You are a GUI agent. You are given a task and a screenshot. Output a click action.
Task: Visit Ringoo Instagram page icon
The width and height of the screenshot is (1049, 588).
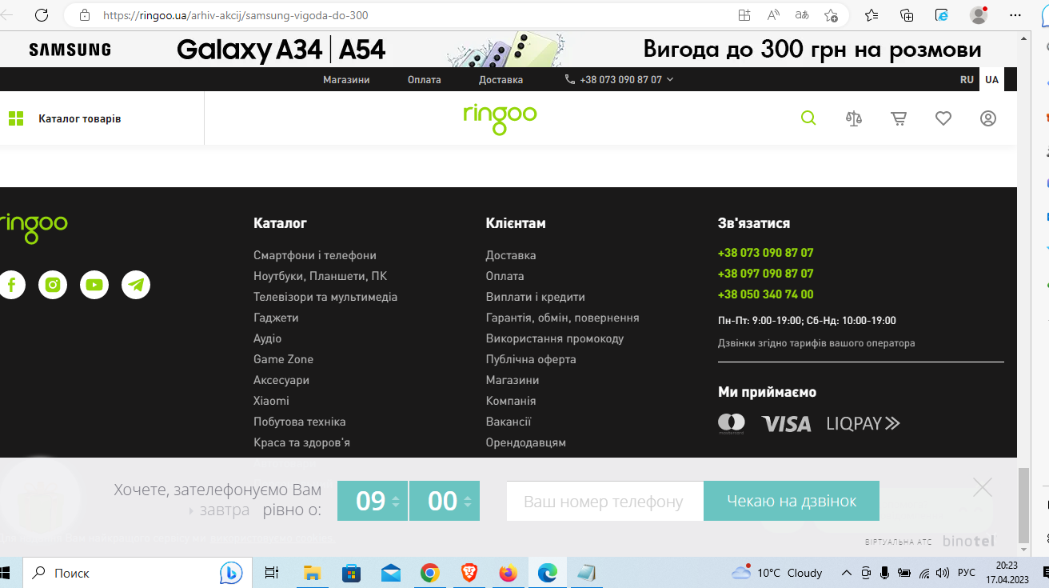53,285
